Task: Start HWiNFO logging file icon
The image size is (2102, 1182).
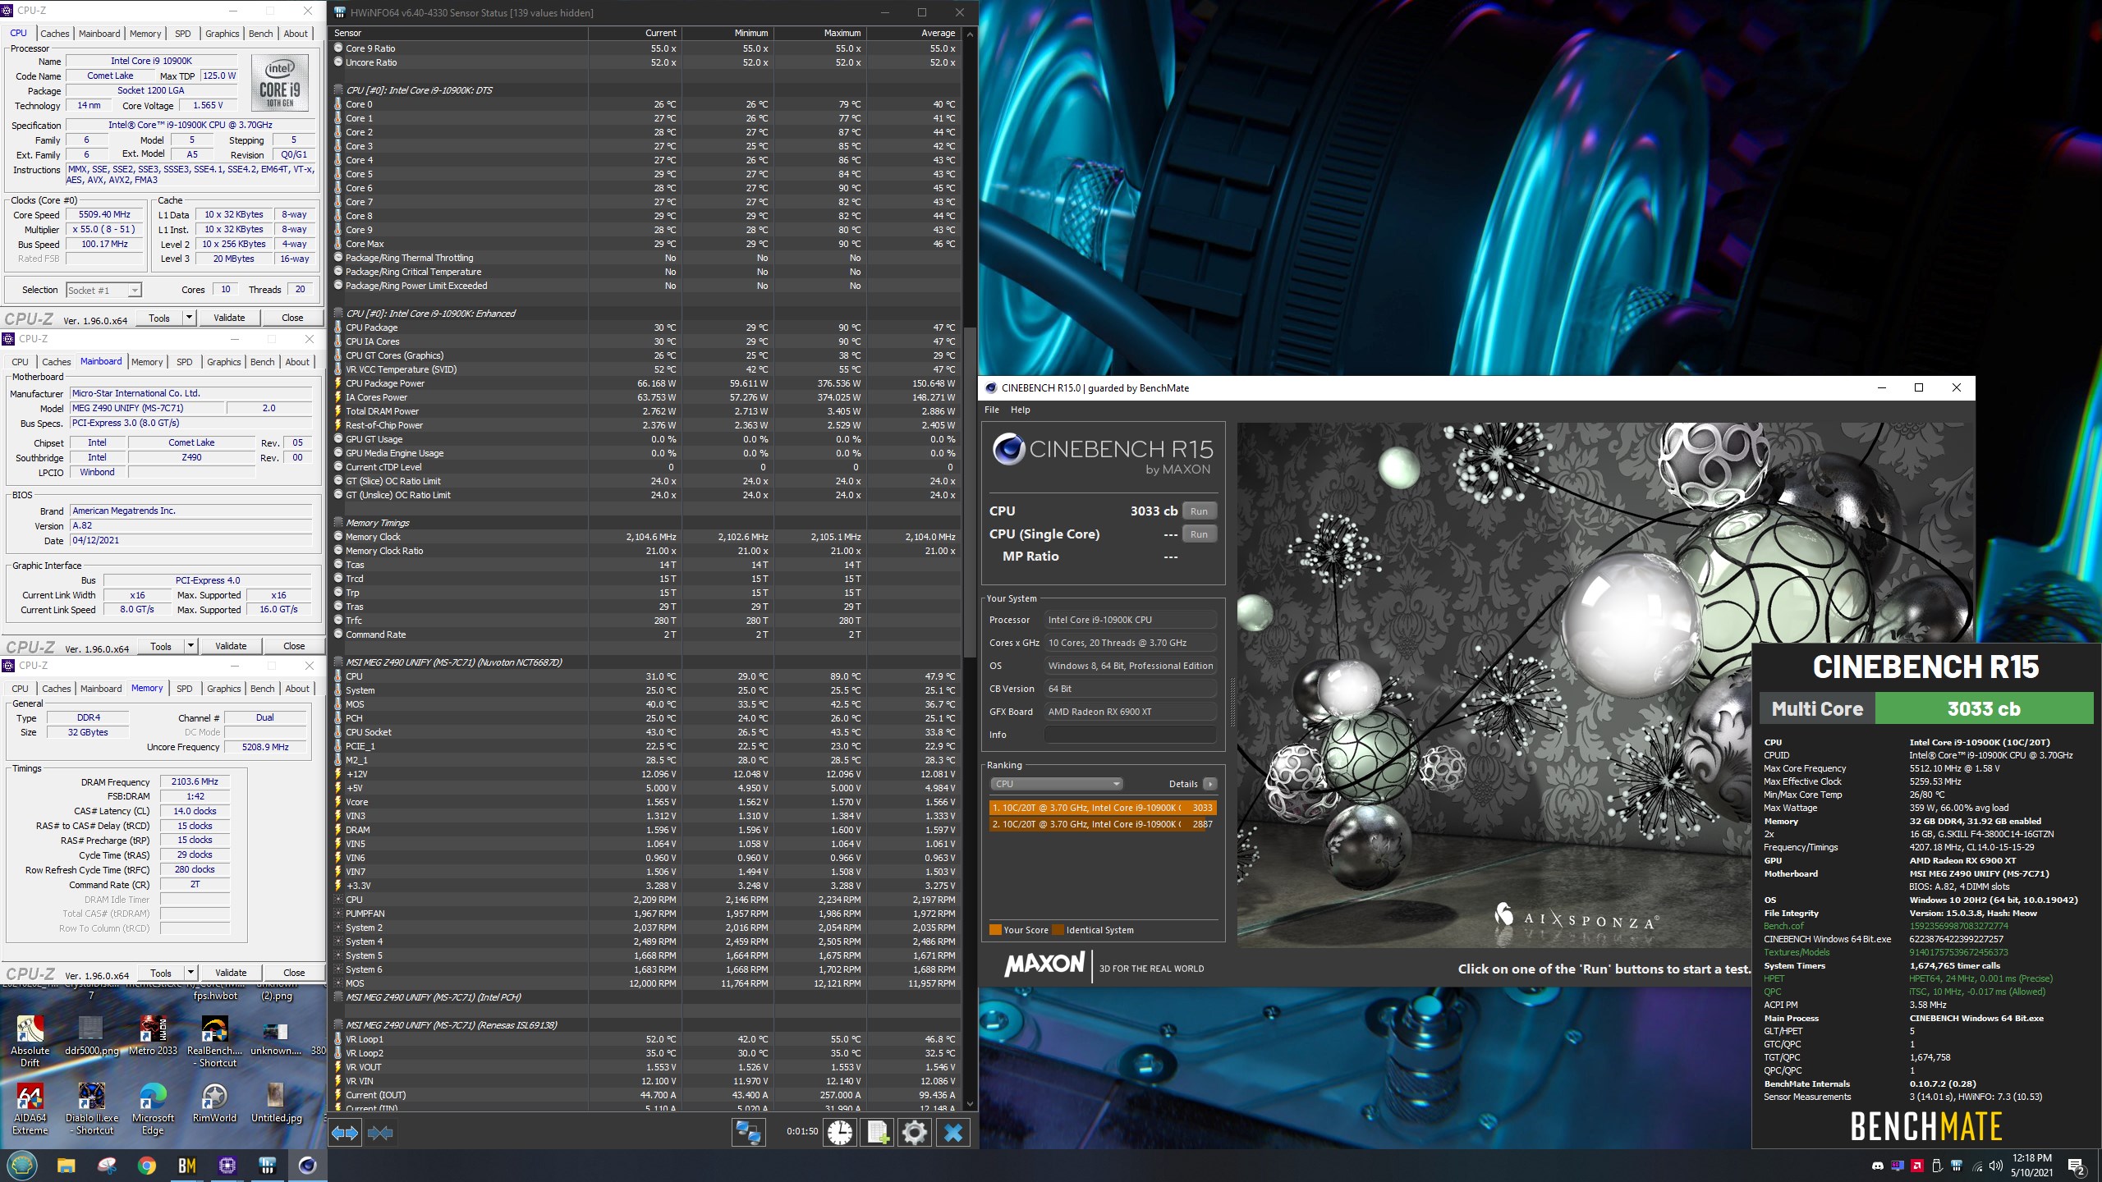Action: click(877, 1133)
